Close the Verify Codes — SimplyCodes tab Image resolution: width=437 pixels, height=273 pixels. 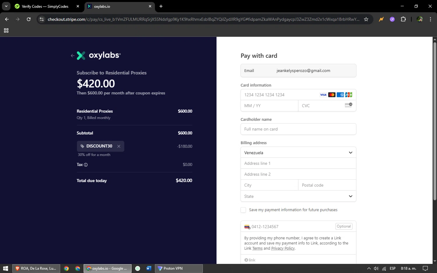click(x=78, y=6)
